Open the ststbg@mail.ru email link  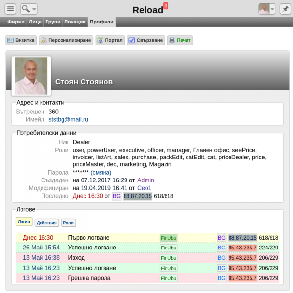pos(68,119)
